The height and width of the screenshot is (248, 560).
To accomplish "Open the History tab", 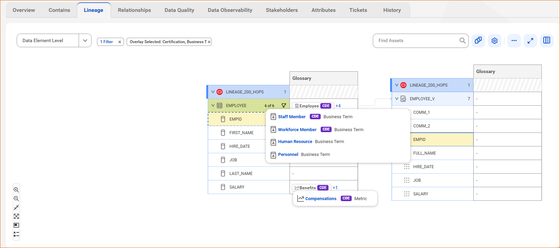I will pyautogui.click(x=392, y=10).
